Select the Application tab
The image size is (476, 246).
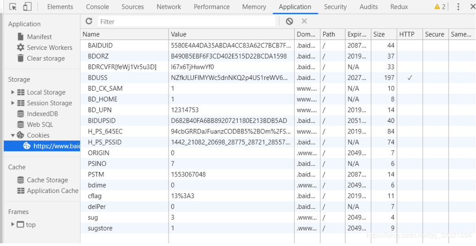tap(295, 7)
